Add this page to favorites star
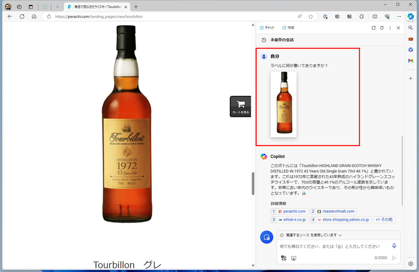419x272 pixels. coord(311,17)
